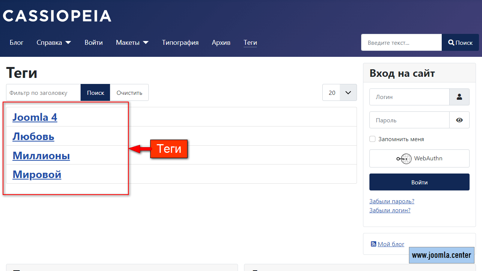Viewport: 482px width, 271px height.
Task: Expand the Справка dropdown menu
Action: [x=53, y=43]
